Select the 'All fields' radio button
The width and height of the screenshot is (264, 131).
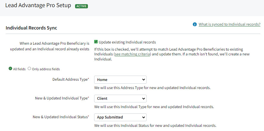point(10,68)
